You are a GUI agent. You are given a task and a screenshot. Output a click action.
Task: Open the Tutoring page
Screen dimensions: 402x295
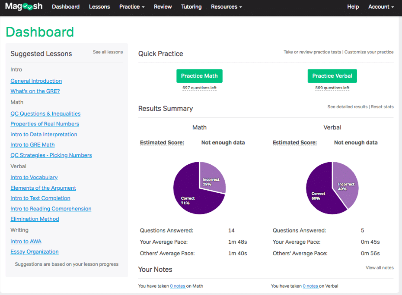tap(191, 7)
